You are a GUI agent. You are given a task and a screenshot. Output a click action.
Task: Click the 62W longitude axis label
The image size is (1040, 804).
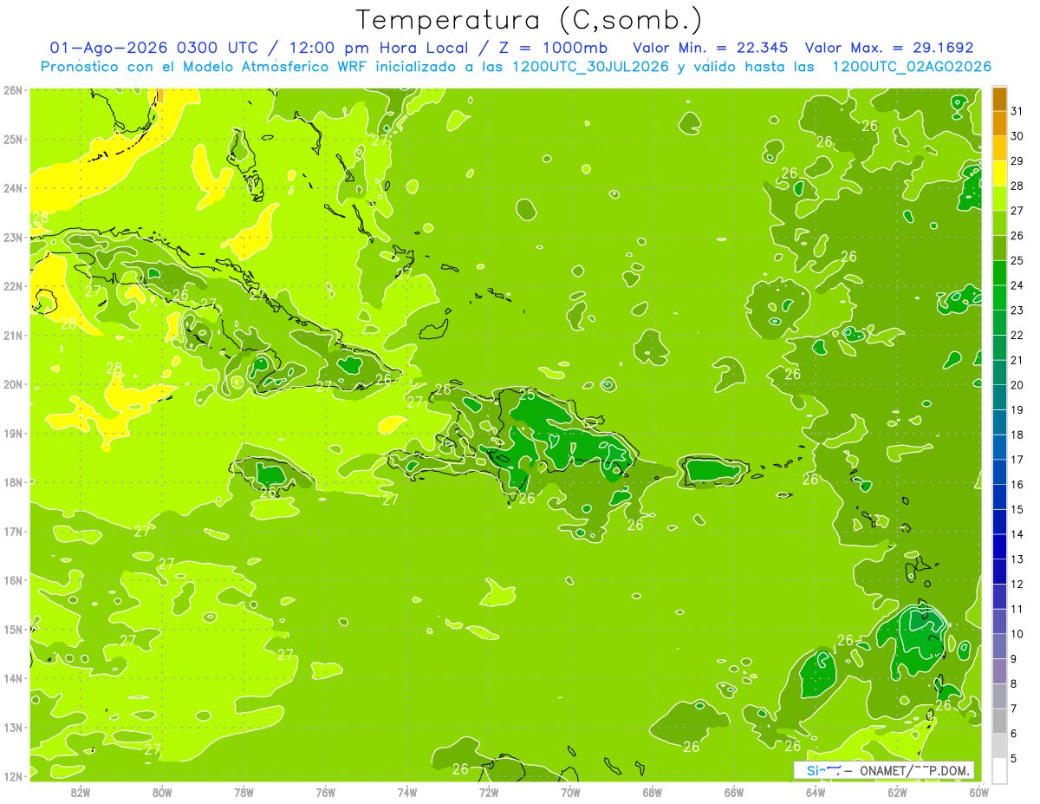click(x=897, y=792)
